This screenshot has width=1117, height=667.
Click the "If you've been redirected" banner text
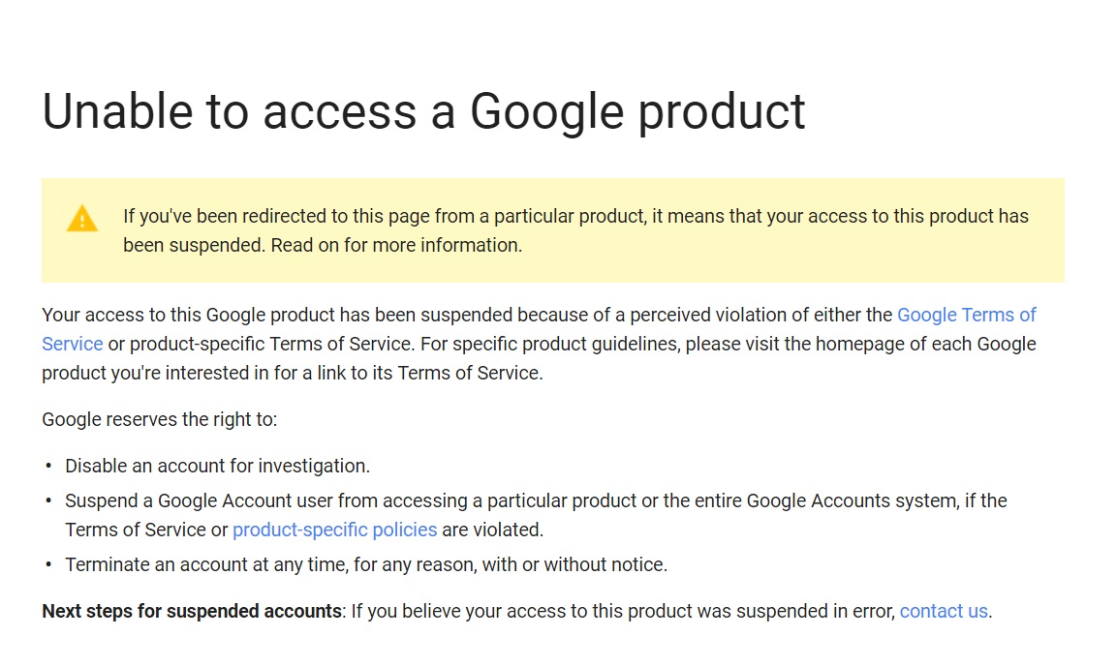click(x=575, y=216)
